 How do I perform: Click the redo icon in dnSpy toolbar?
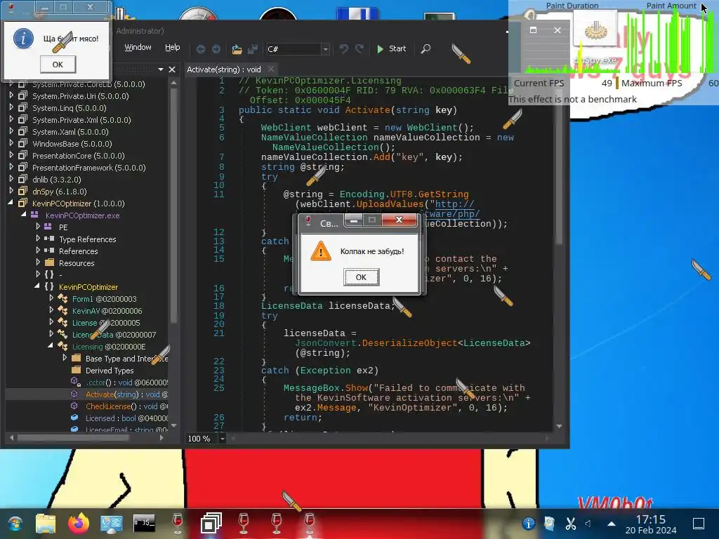click(x=359, y=48)
